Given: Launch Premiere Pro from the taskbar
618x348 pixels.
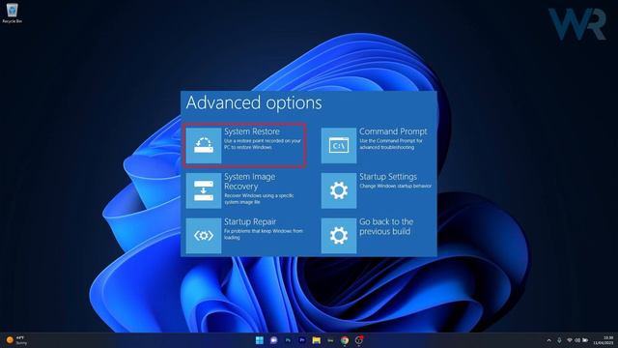Looking at the screenshot, I should [302, 340].
